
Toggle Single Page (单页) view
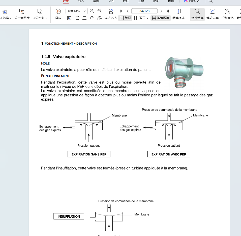click(125, 18)
